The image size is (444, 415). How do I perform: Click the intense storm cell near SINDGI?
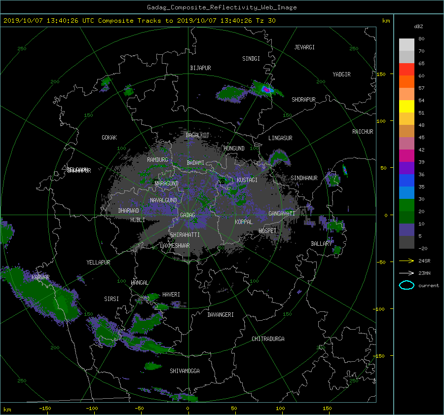pyautogui.click(x=266, y=89)
